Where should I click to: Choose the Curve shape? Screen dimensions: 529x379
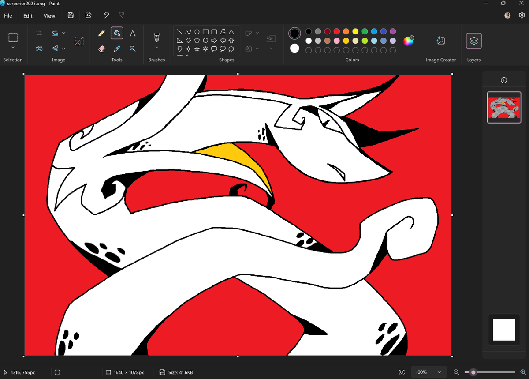coord(188,32)
